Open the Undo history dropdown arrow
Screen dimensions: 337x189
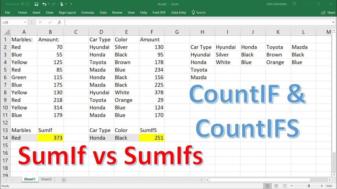(x=48, y=4)
